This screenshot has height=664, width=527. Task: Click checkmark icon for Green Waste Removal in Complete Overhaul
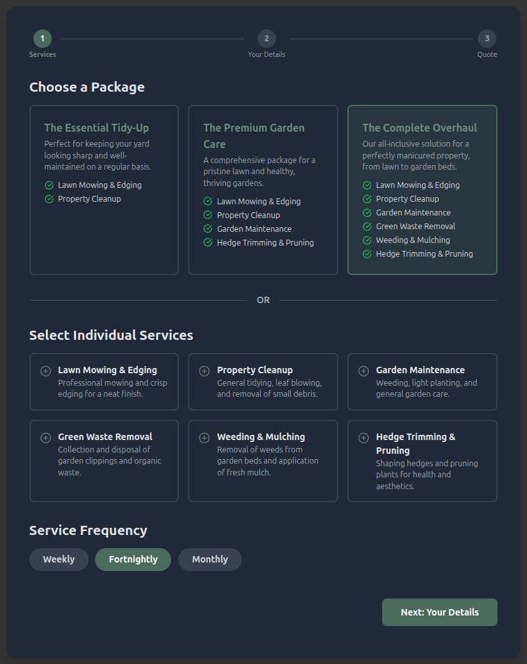367,227
